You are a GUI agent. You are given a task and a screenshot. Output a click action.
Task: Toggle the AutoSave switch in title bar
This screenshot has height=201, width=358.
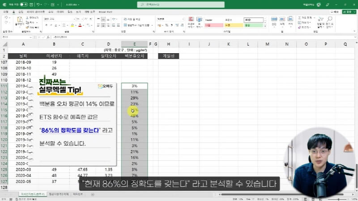(x=24, y=4)
